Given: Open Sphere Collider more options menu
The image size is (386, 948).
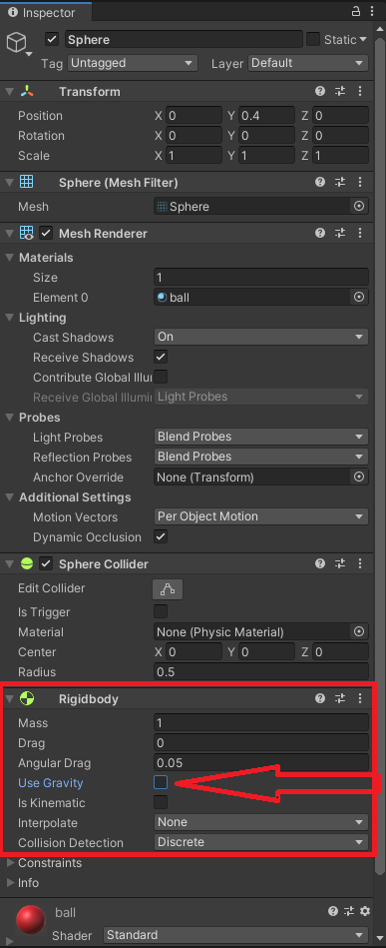Looking at the screenshot, I should (x=360, y=564).
